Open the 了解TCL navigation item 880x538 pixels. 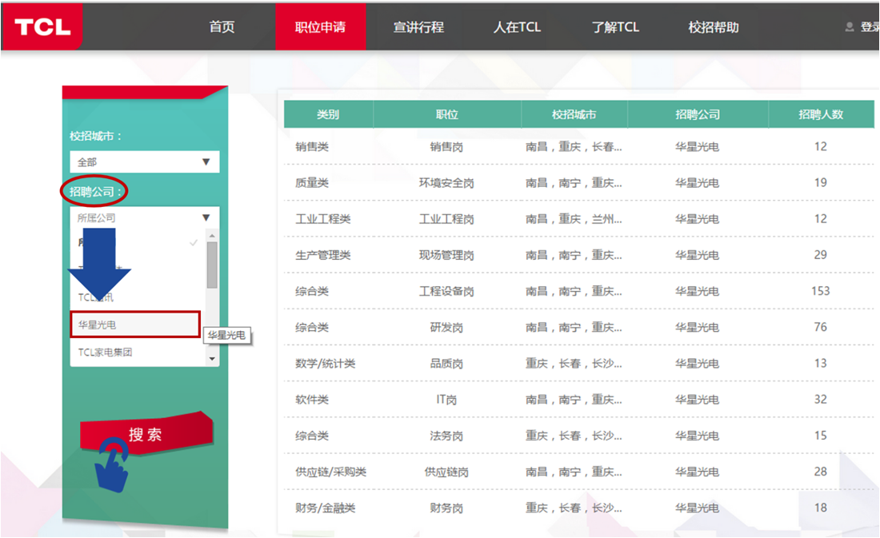tap(615, 27)
